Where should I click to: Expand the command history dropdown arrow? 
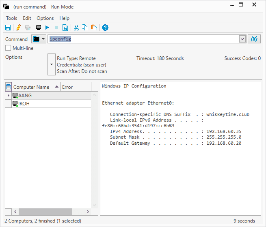point(242,39)
